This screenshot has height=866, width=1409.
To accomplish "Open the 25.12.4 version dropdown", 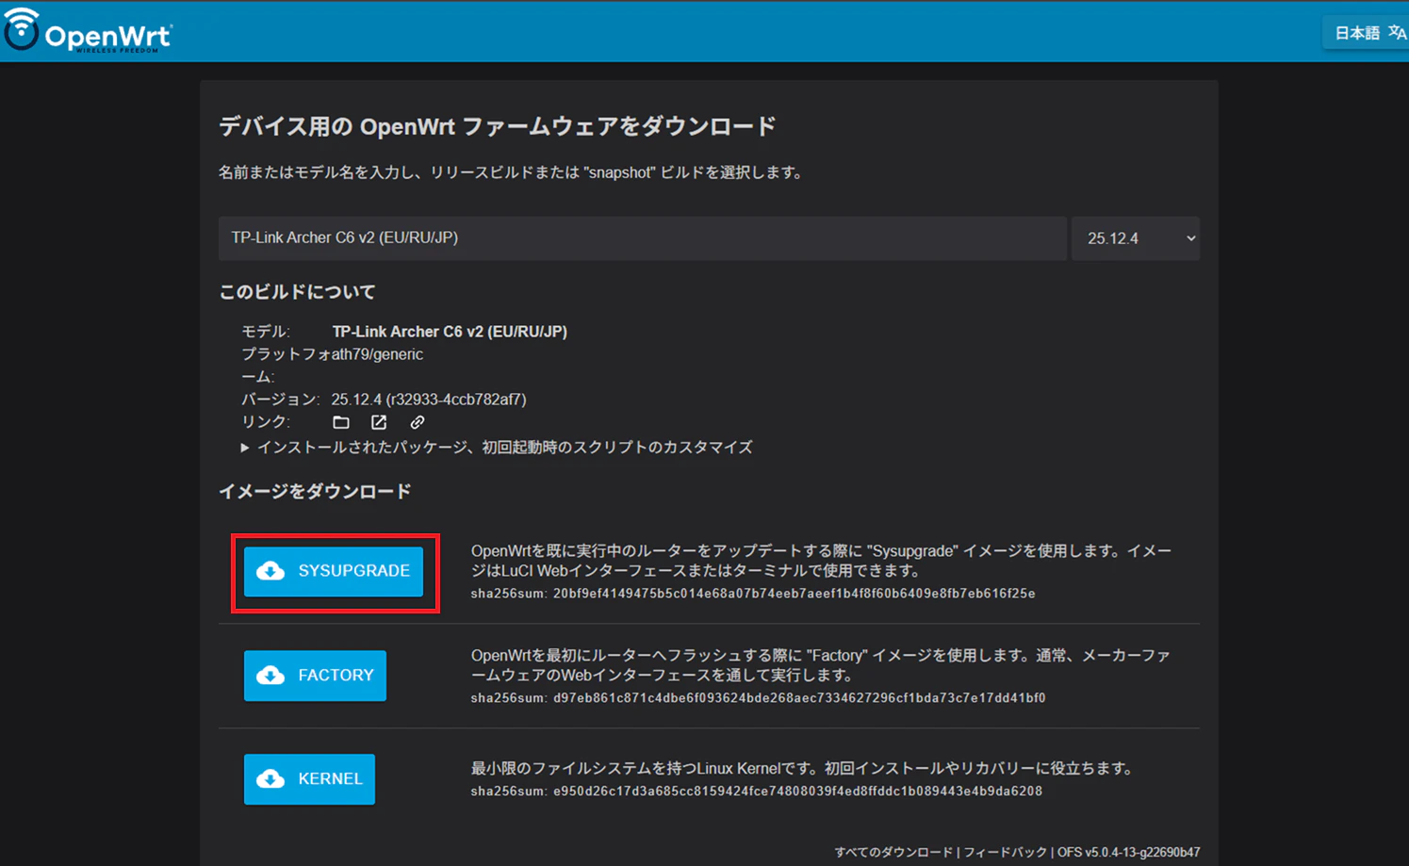I will [x=1136, y=238].
